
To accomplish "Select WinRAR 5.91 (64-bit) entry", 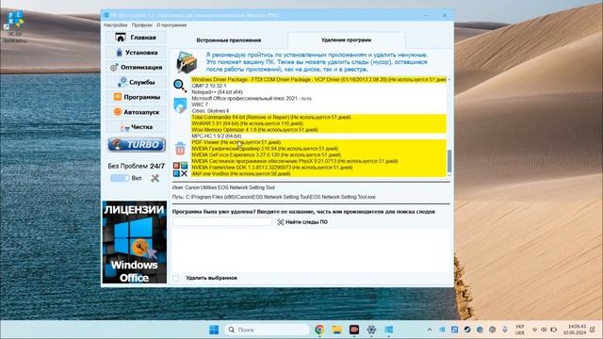I will pyautogui.click(x=318, y=123).
